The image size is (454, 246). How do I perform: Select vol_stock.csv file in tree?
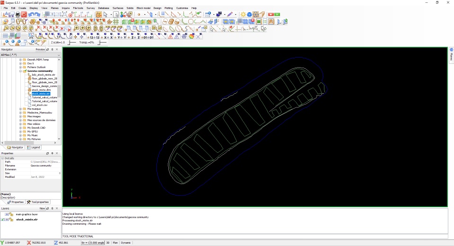pyautogui.click(x=39, y=105)
